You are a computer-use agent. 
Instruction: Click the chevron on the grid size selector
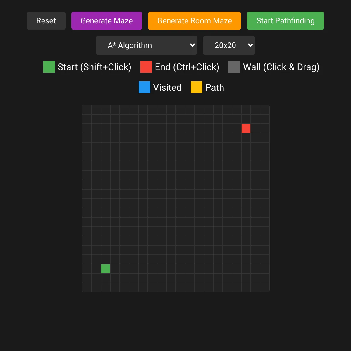[x=250, y=45]
